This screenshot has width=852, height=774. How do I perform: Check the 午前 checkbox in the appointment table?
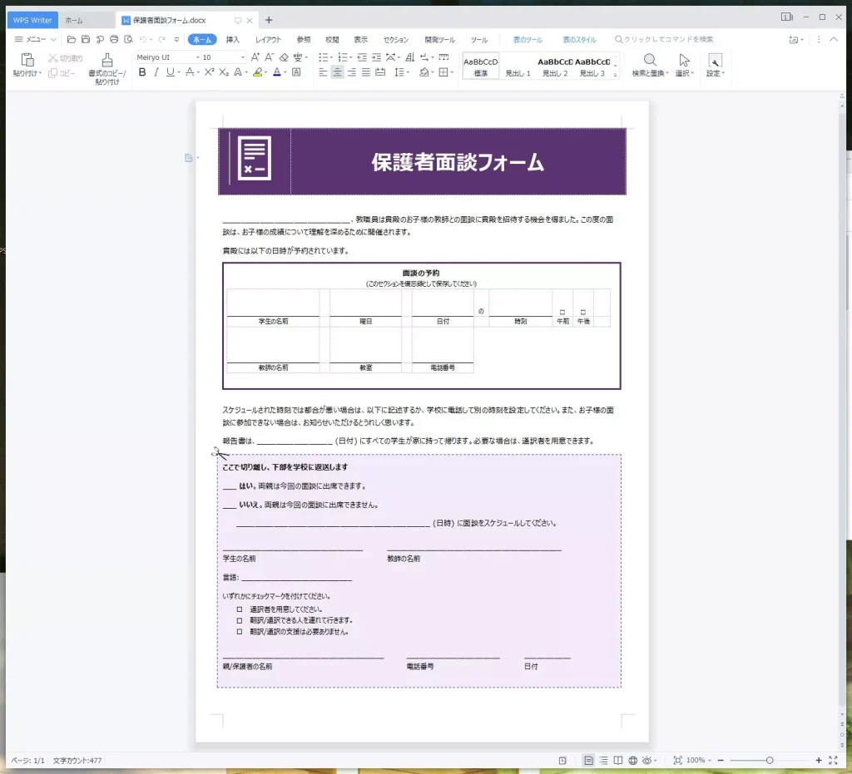pyautogui.click(x=562, y=312)
